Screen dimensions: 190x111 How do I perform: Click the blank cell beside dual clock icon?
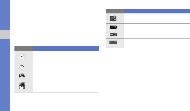pos(157,18)
